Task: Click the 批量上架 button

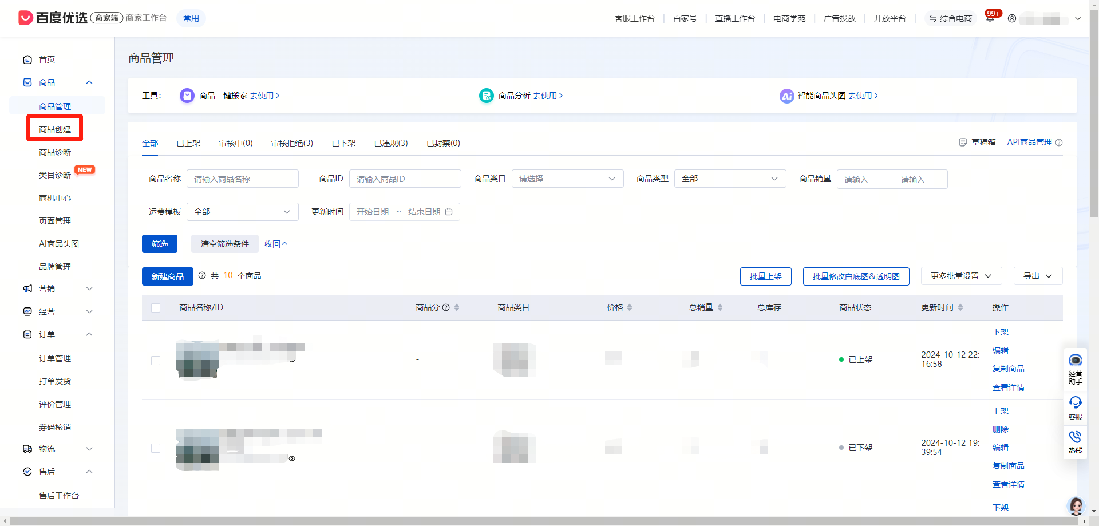Action: pos(766,276)
